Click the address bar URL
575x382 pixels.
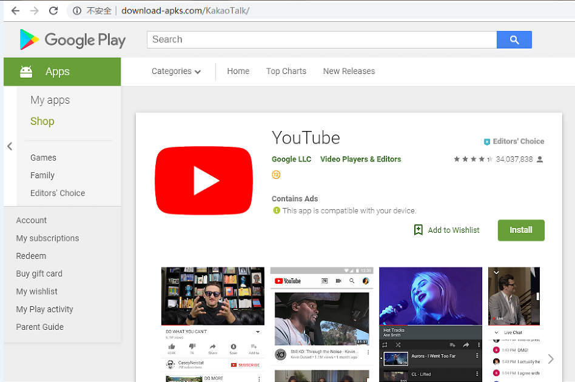tap(185, 11)
